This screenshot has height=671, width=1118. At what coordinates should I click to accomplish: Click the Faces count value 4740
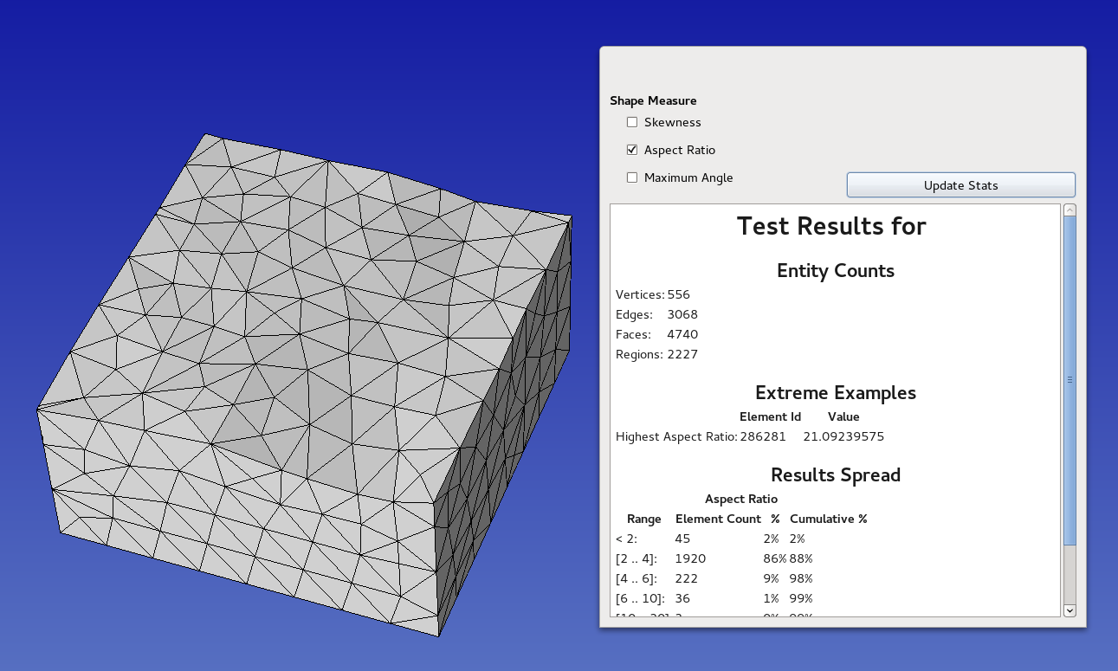pos(682,334)
